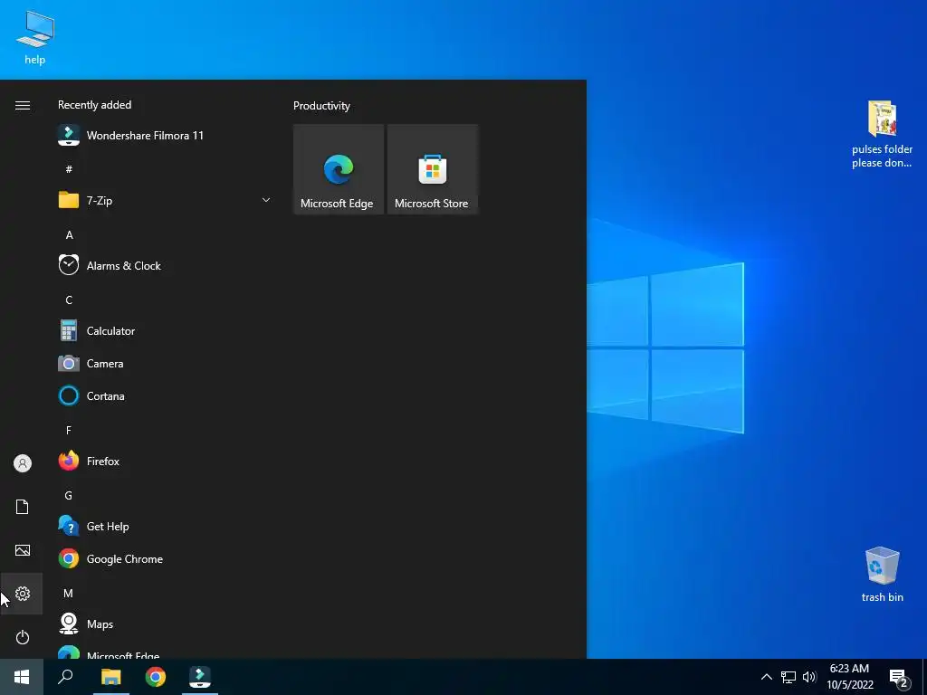Click the 'A' letter header in app list
The image size is (927, 695).
pos(69,234)
